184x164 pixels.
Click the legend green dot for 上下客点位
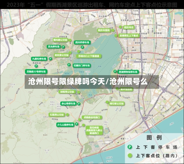pos(130,156)
